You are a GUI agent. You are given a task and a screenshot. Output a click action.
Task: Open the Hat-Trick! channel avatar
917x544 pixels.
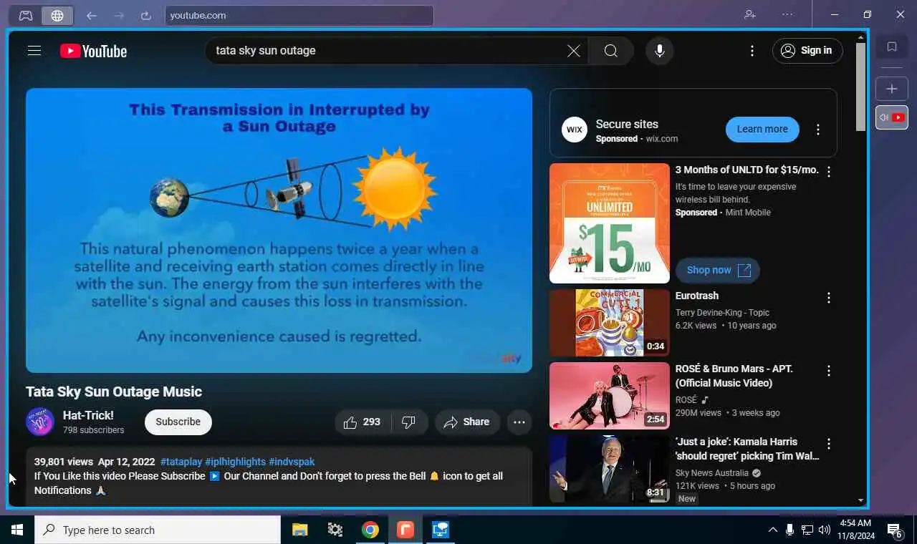pos(40,422)
